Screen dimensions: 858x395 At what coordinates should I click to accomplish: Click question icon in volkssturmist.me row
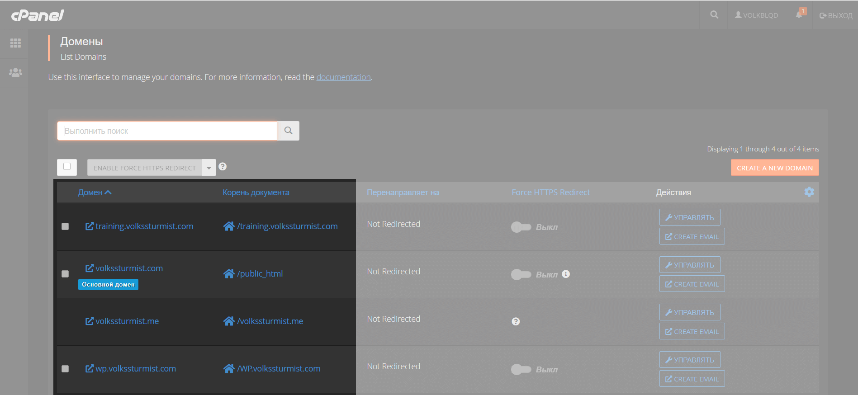click(516, 321)
